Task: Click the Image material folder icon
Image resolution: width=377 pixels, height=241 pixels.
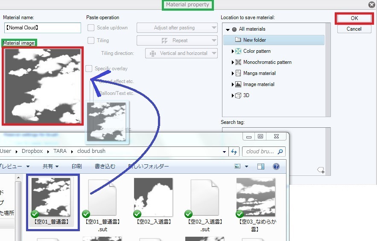Action: coord(238,84)
